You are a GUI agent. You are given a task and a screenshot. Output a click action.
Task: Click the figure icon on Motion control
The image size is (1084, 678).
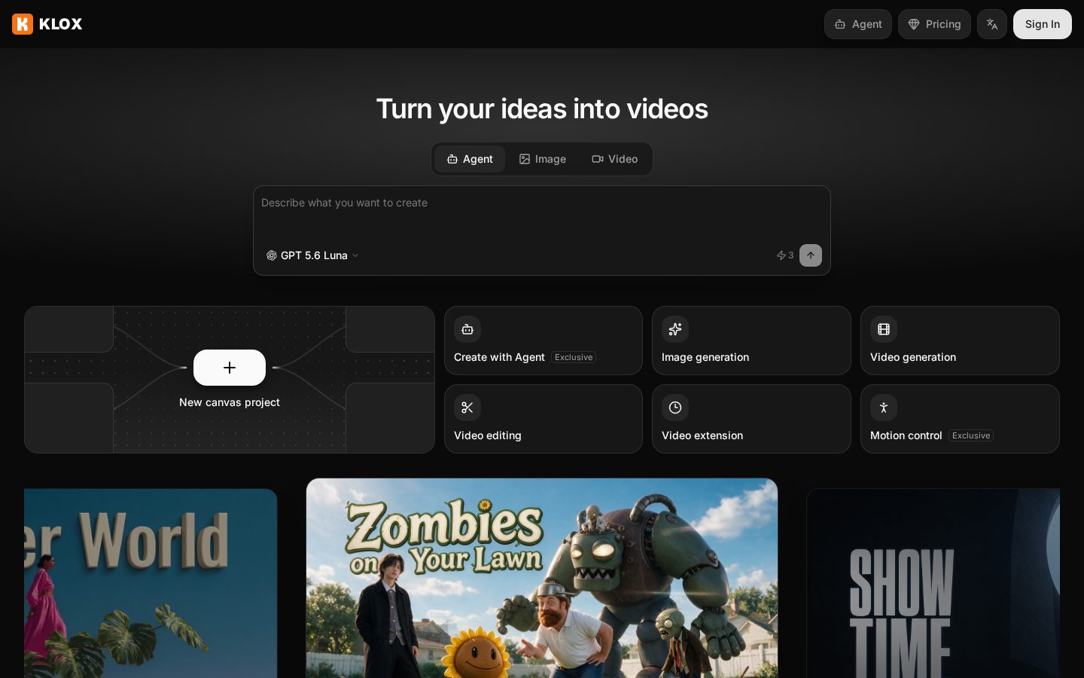884,408
